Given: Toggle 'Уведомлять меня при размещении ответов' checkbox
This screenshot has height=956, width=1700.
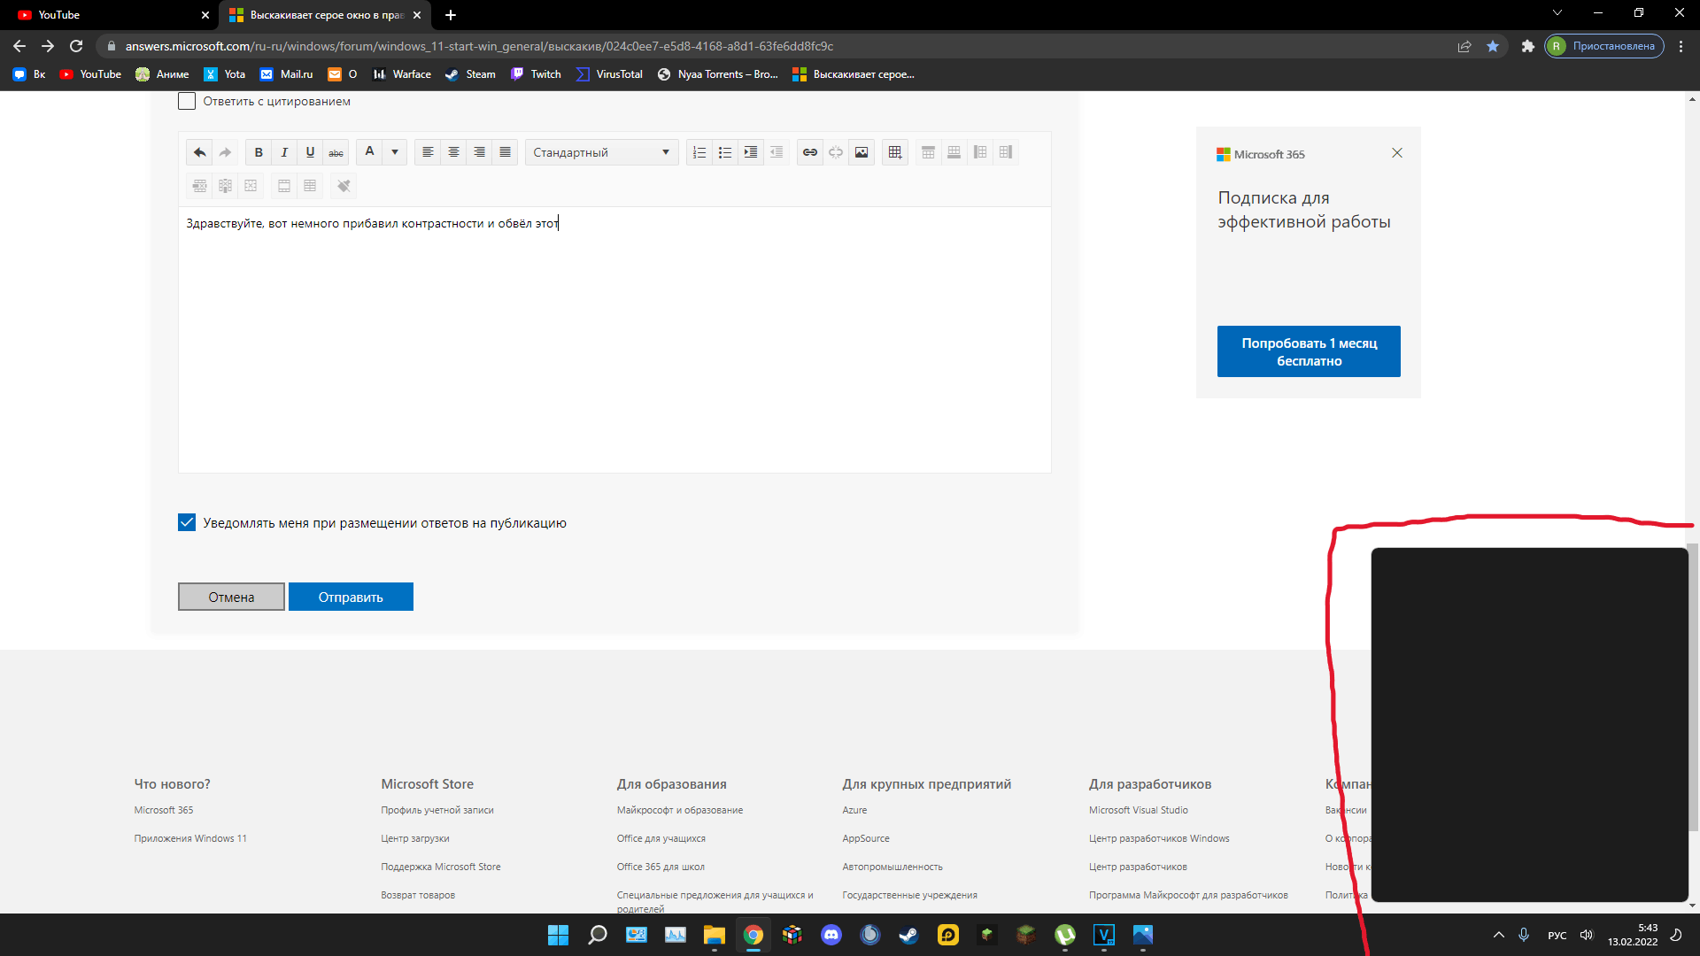Looking at the screenshot, I should 187,523.
